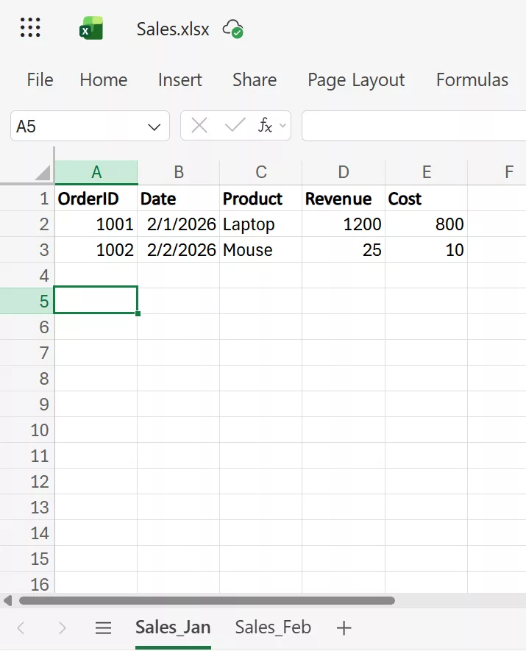This screenshot has height=651, width=526.
Task: Open the Name Box dropdown
Action: coord(153,125)
